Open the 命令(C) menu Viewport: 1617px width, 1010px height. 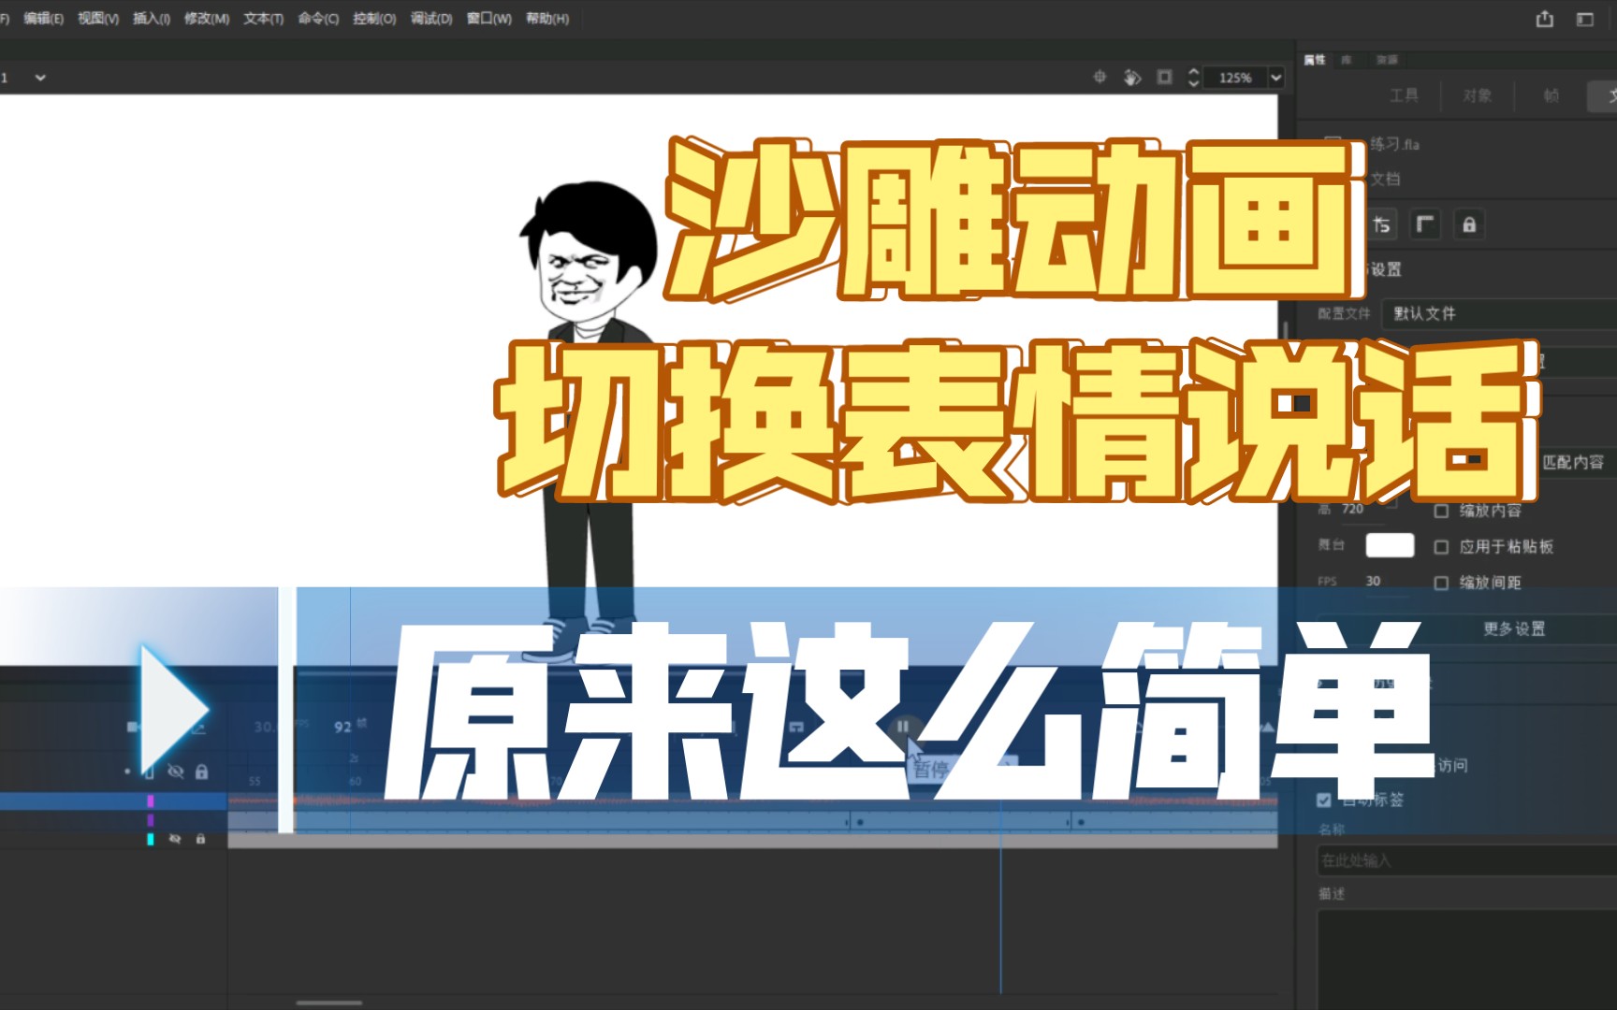[x=318, y=19]
